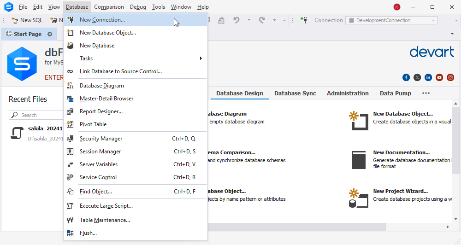Click the horizontal scrollbar on Start Page
The image size is (461, 245).
point(296,227)
